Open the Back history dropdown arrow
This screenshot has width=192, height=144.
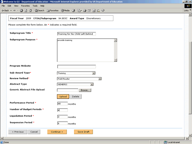(x=11, y=10)
